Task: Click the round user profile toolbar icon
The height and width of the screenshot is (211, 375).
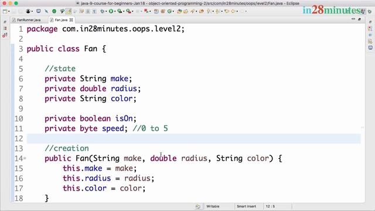Action: coord(28,11)
